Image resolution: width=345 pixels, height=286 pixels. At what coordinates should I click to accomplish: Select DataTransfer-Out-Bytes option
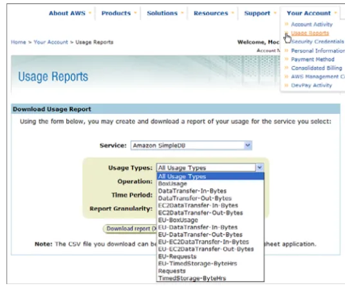pos(210,198)
